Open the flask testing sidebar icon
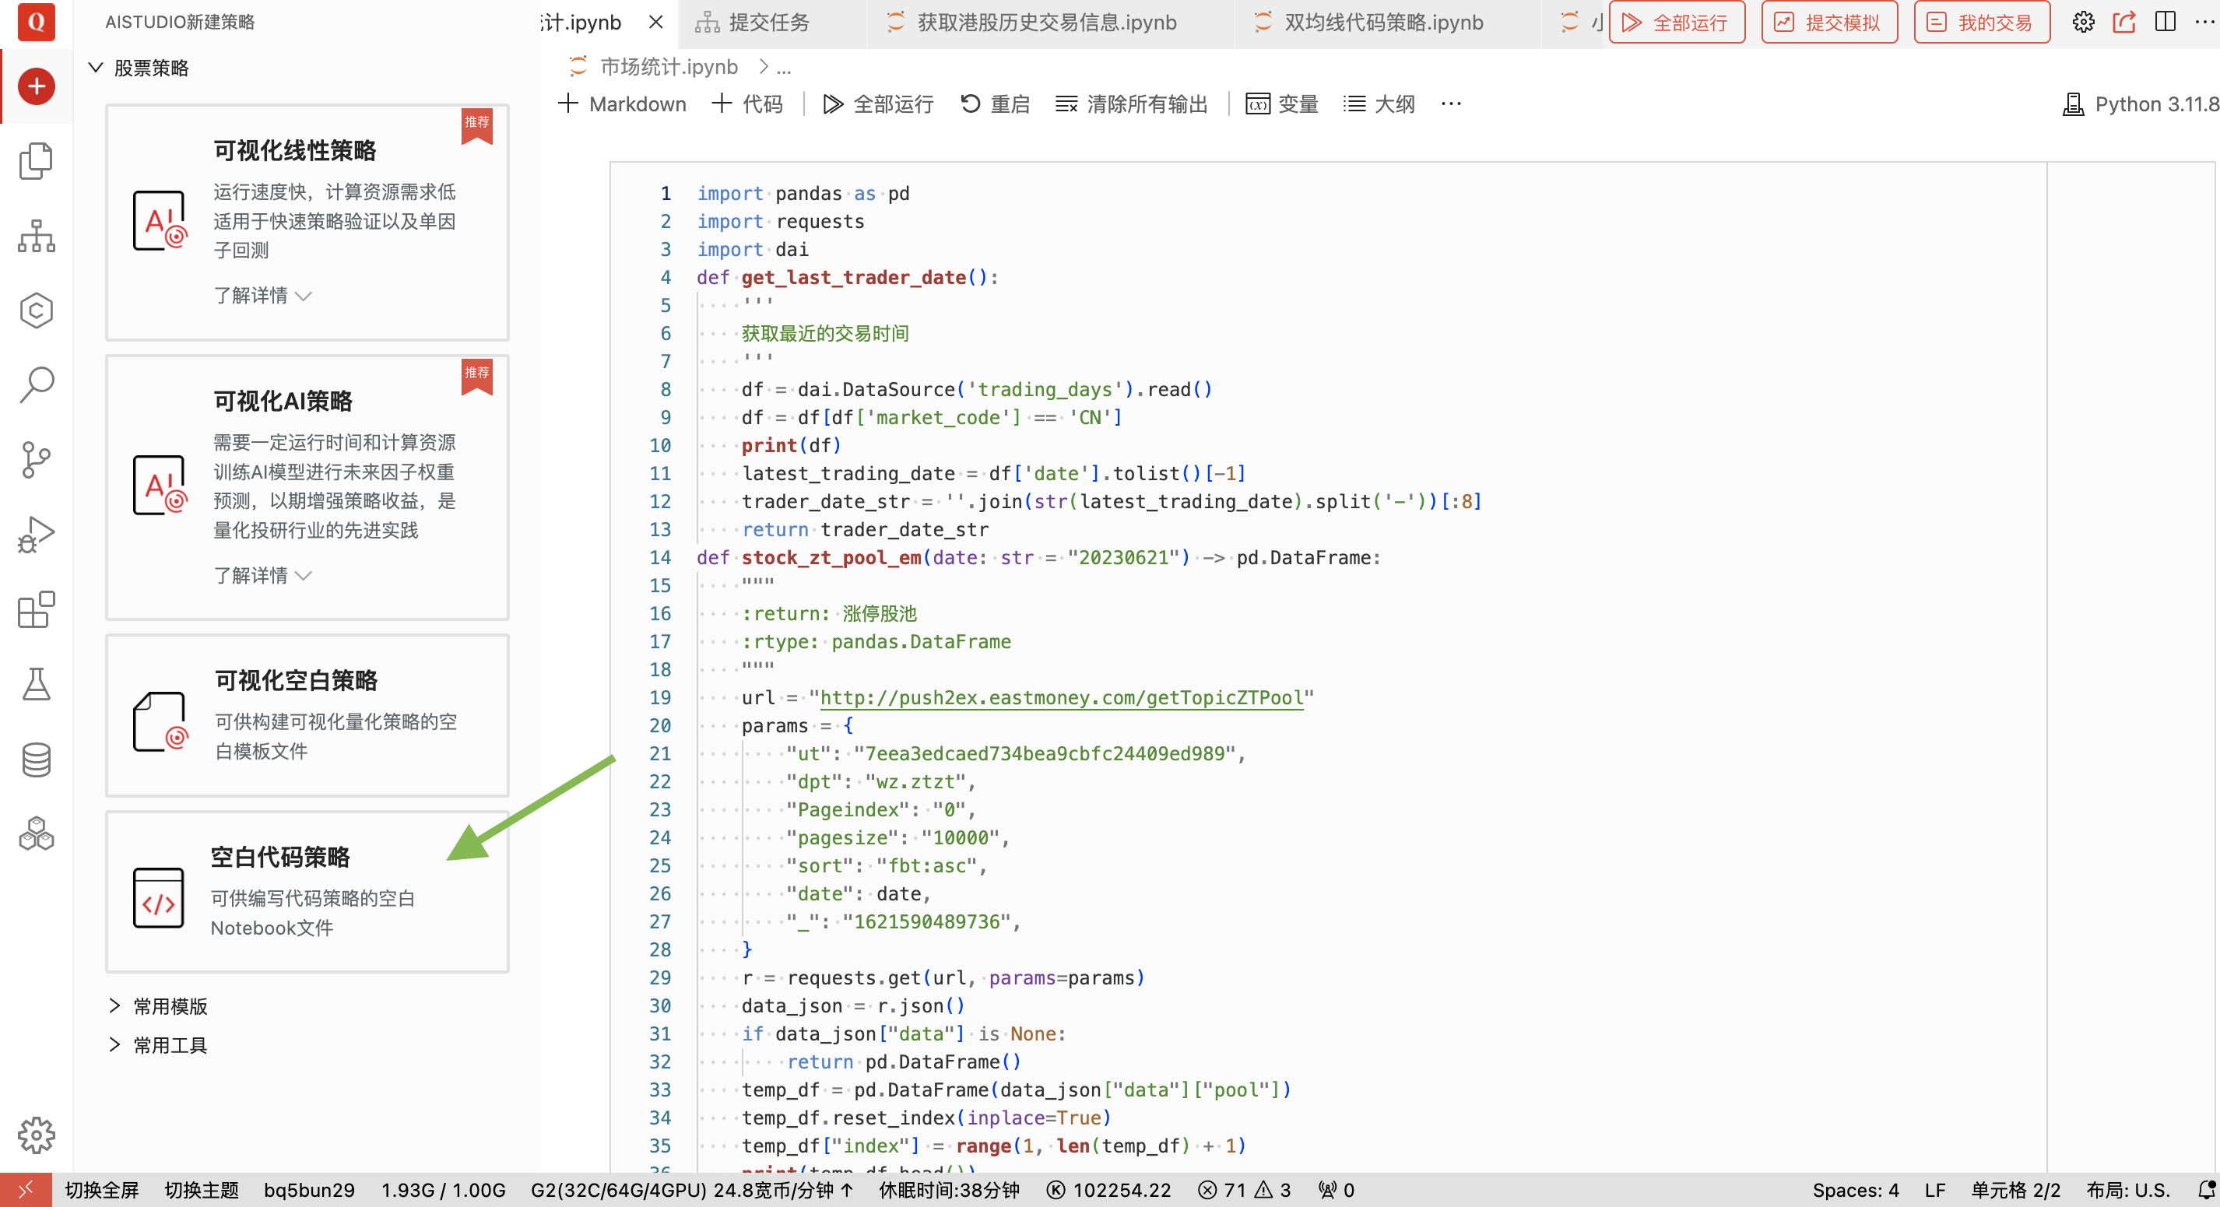Viewport: 2220px width, 1207px height. [x=36, y=684]
